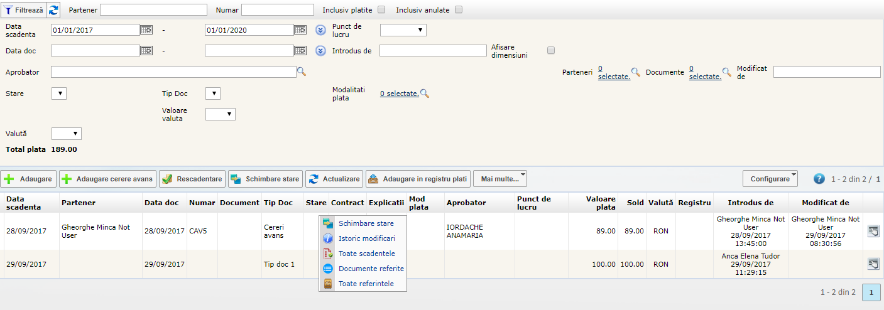Open calendar picker for Data scadenta start
The image size is (884, 310).
point(146,29)
